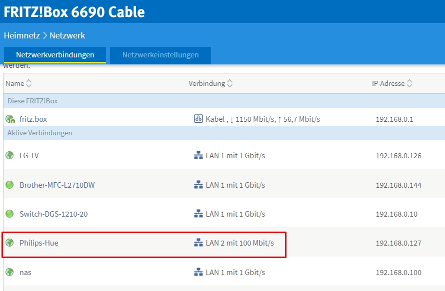Open the Switch-DGS-1210-20 device link

click(53, 214)
